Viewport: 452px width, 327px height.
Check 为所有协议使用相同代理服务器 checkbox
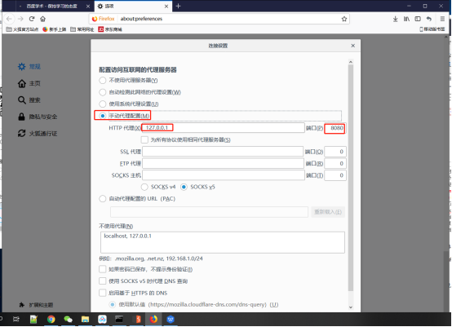tap(144, 139)
